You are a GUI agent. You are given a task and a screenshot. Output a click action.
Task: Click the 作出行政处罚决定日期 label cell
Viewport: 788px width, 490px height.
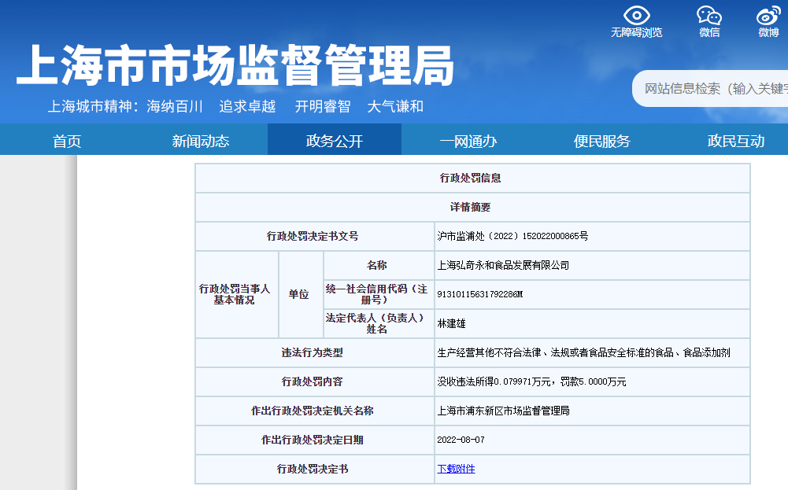point(315,440)
